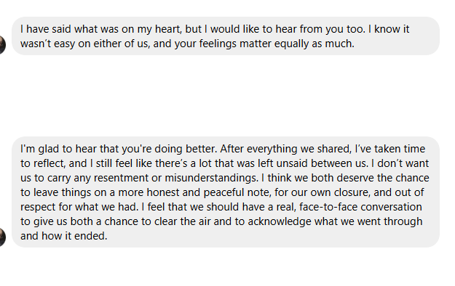Screen dimensions: 455x286
Task: Select the message bubble starting "I'm glad to hear"
Action: 226,192
